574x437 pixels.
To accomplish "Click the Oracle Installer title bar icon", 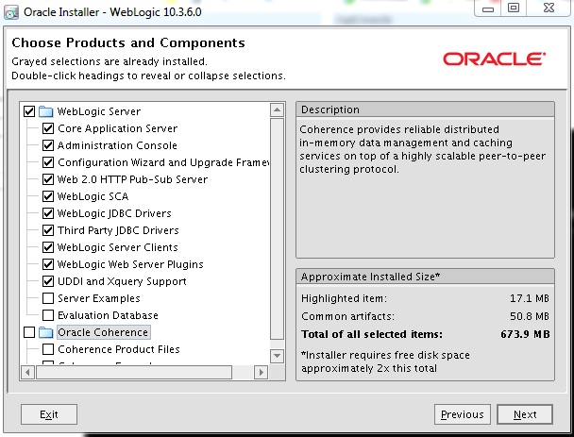I will (x=12, y=9).
